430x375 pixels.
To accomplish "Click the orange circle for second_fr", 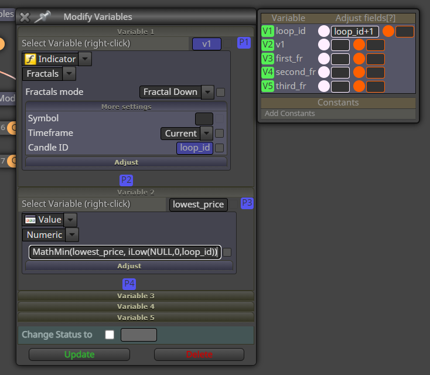I will pos(359,72).
